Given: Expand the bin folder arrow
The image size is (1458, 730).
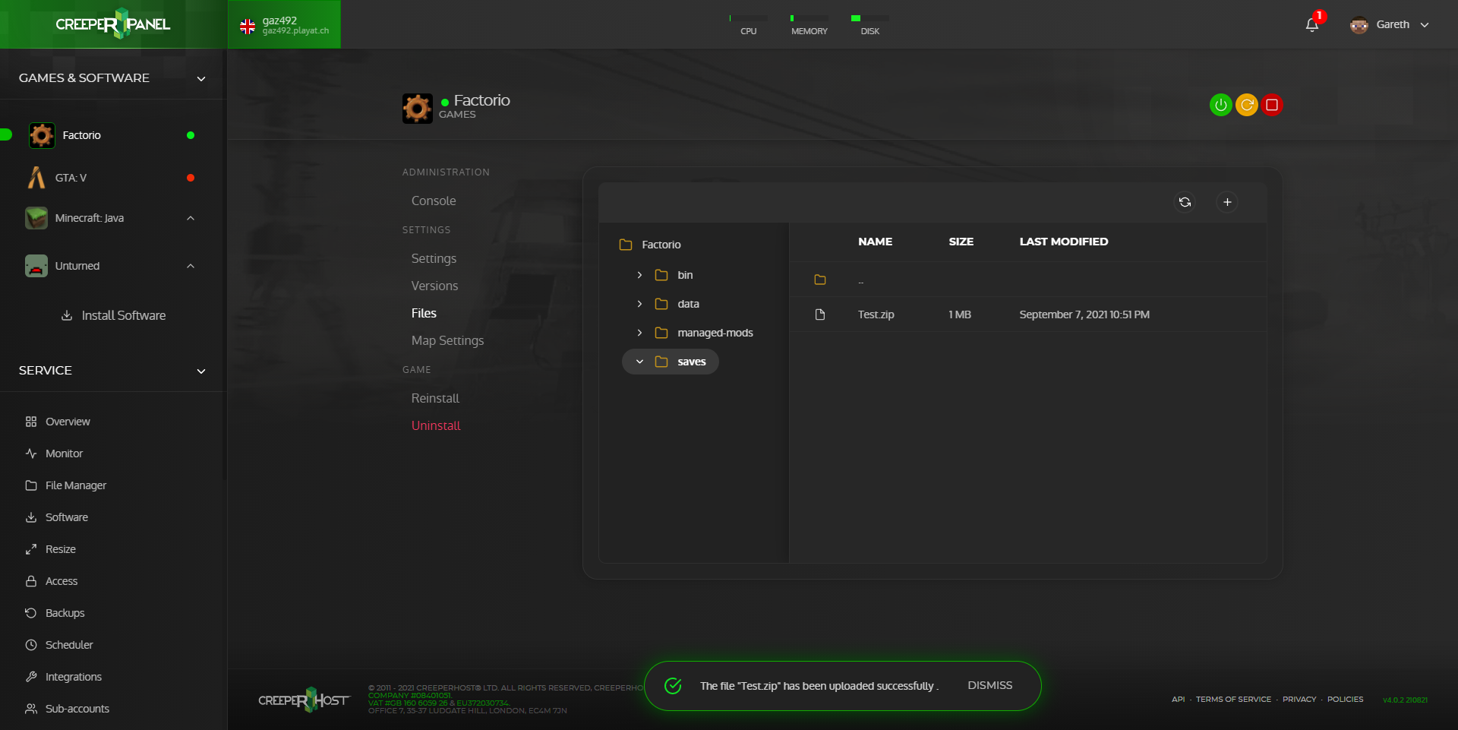Looking at the screenshot, I should click(x=639, y=275).
